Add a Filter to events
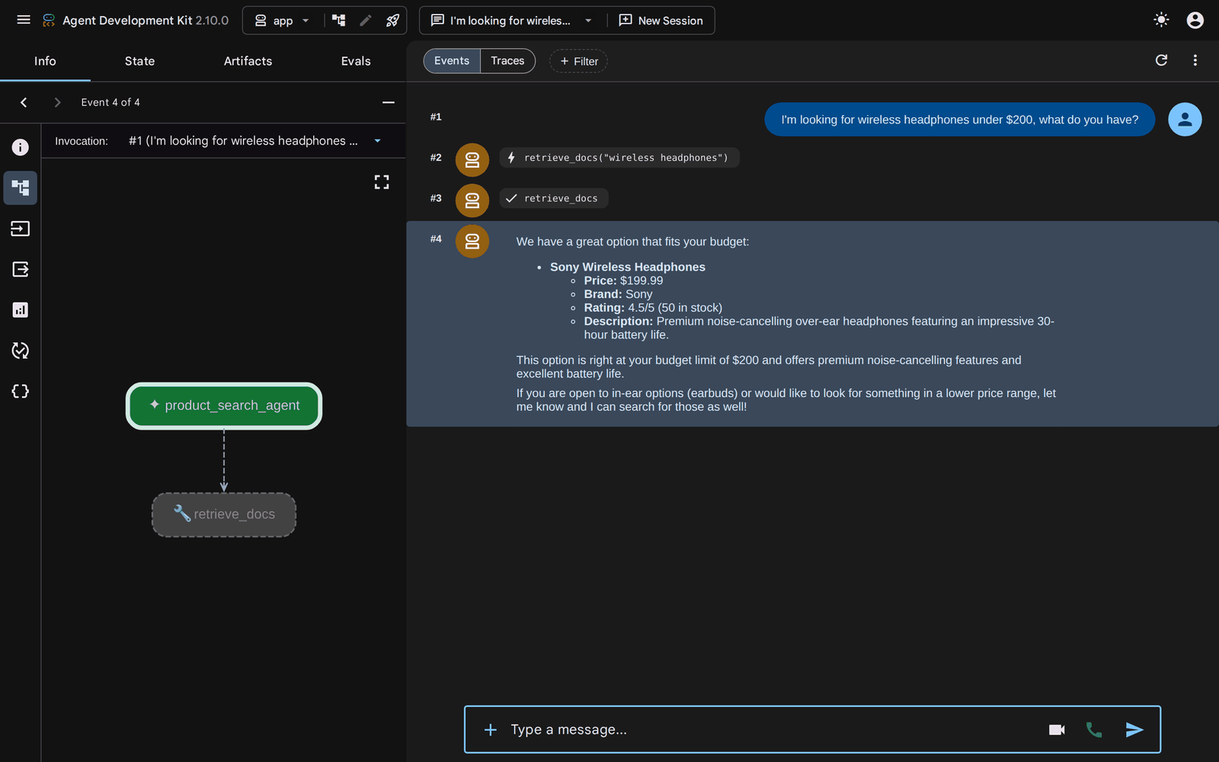This screenshot has width=1219, height=762. click(x=578, y=61)
